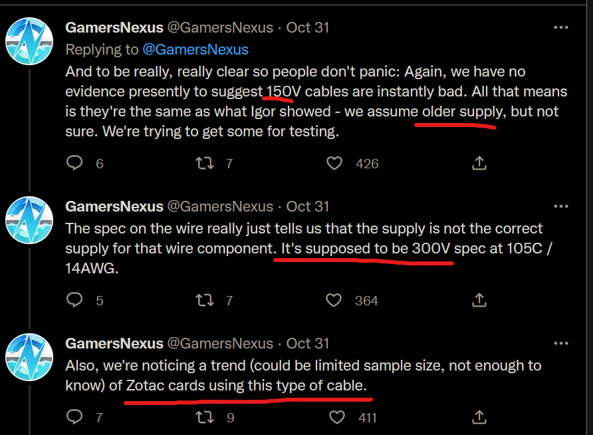Open more options on the Zotac tweet
This screenshot has height=435, width=593.
[x=560, y=344]
